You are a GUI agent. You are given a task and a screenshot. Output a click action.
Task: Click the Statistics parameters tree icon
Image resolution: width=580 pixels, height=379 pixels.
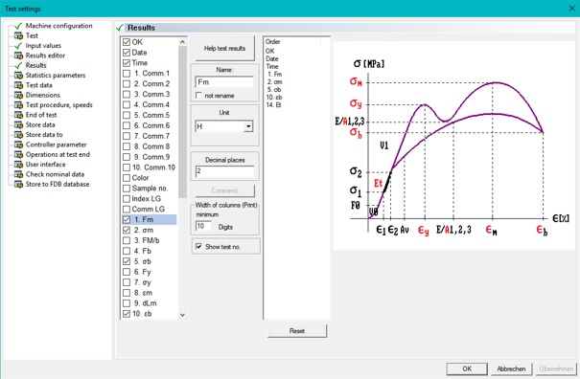18,76
